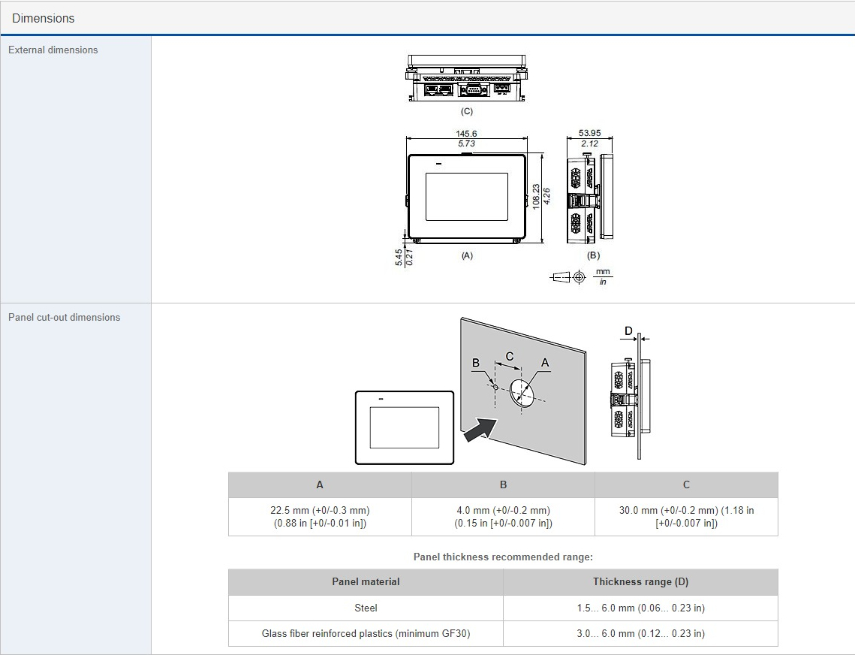Click the Panel material column header

coord(366,581)
